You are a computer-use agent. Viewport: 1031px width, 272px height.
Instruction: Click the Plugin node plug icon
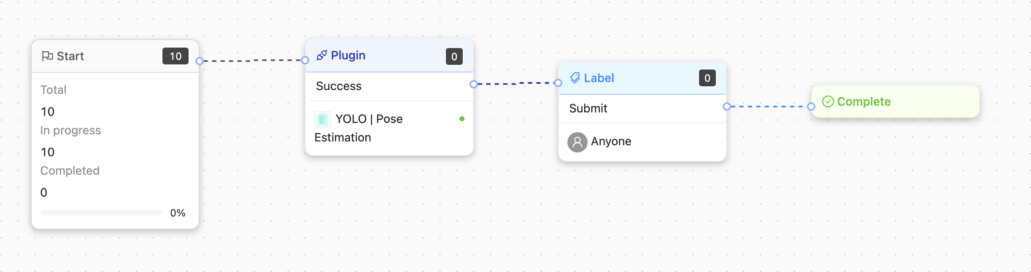(x=322, y=55)
